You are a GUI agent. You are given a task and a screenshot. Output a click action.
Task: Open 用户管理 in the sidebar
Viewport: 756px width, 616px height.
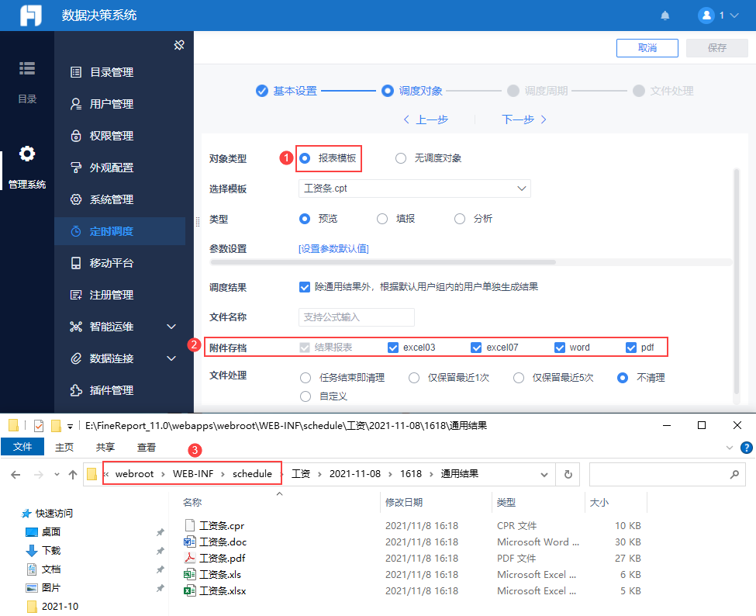point(111,104)
